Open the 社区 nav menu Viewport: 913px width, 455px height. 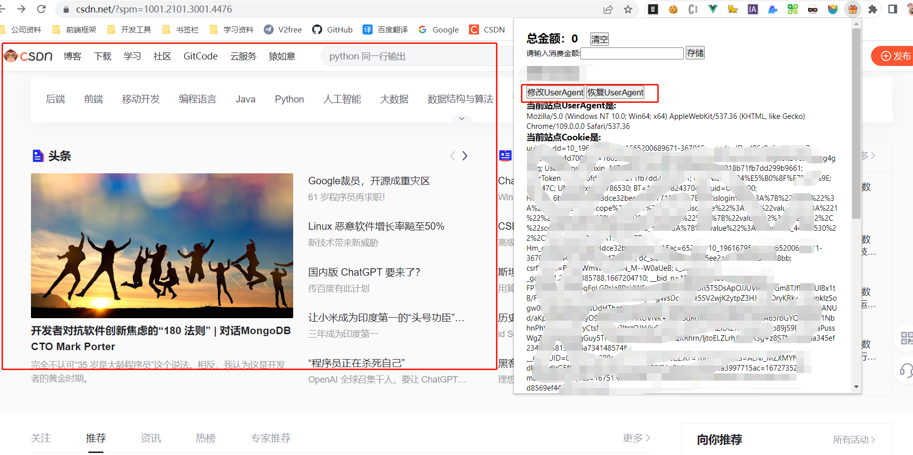tap(162, 56)
